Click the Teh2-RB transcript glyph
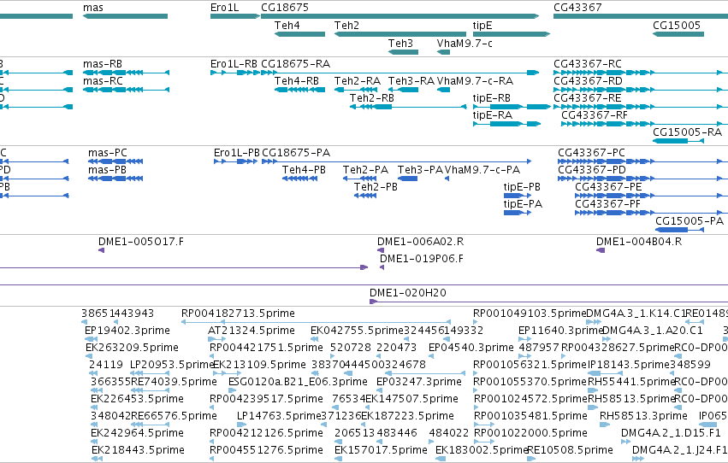 [x=408, y=107]
